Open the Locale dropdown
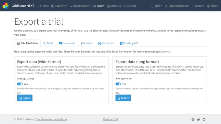The height and width of the screenshot is (124, 221). (x=198, y=6)
